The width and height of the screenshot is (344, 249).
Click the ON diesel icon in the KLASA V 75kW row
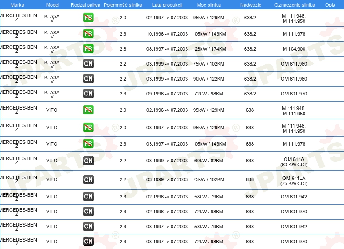(x=88, y=64)
